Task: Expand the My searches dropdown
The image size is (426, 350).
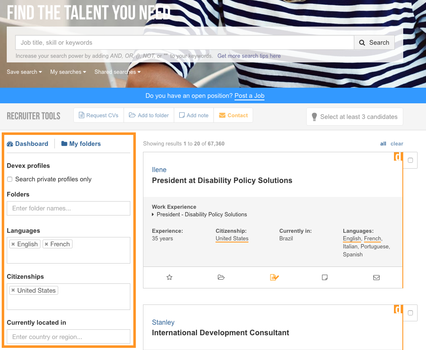Action: click(68, 72)
